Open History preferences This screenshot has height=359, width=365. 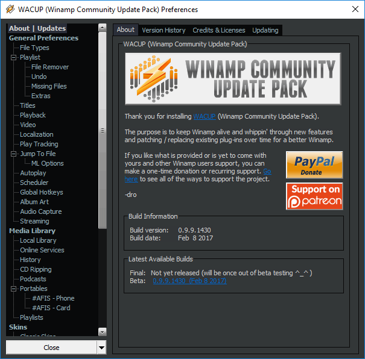pos(30,260)
